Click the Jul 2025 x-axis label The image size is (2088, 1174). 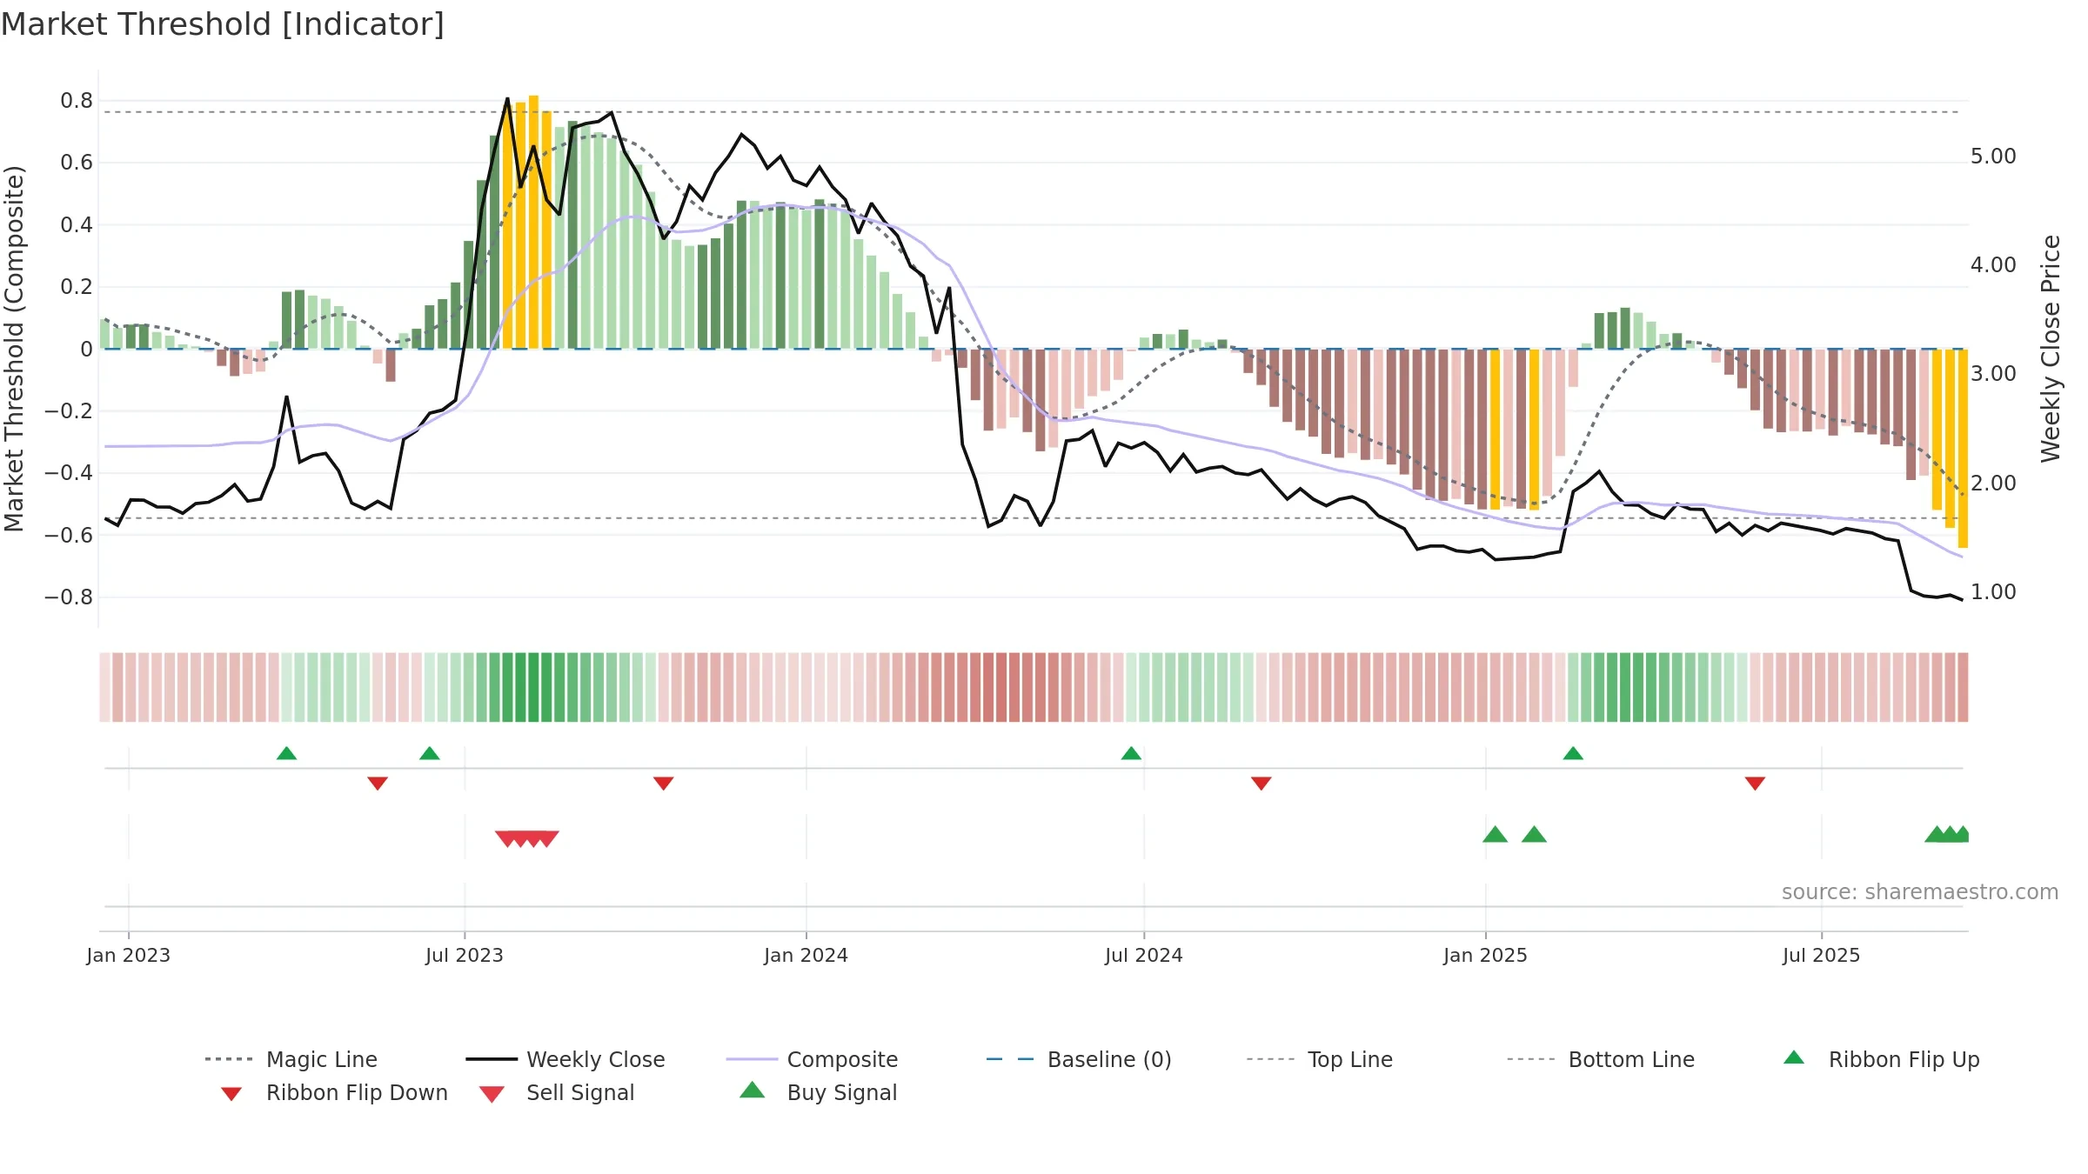coord(1821,955)
